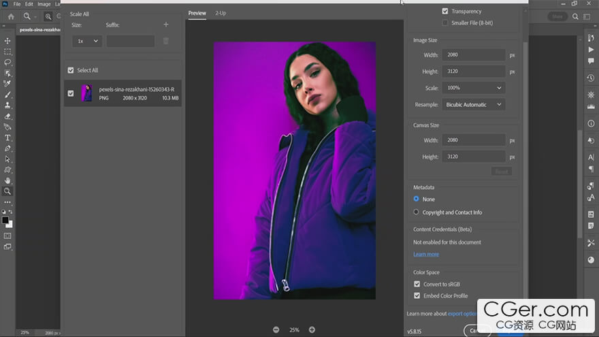
Task: Toggle the Select All checkbox
Action: [71, 70]
